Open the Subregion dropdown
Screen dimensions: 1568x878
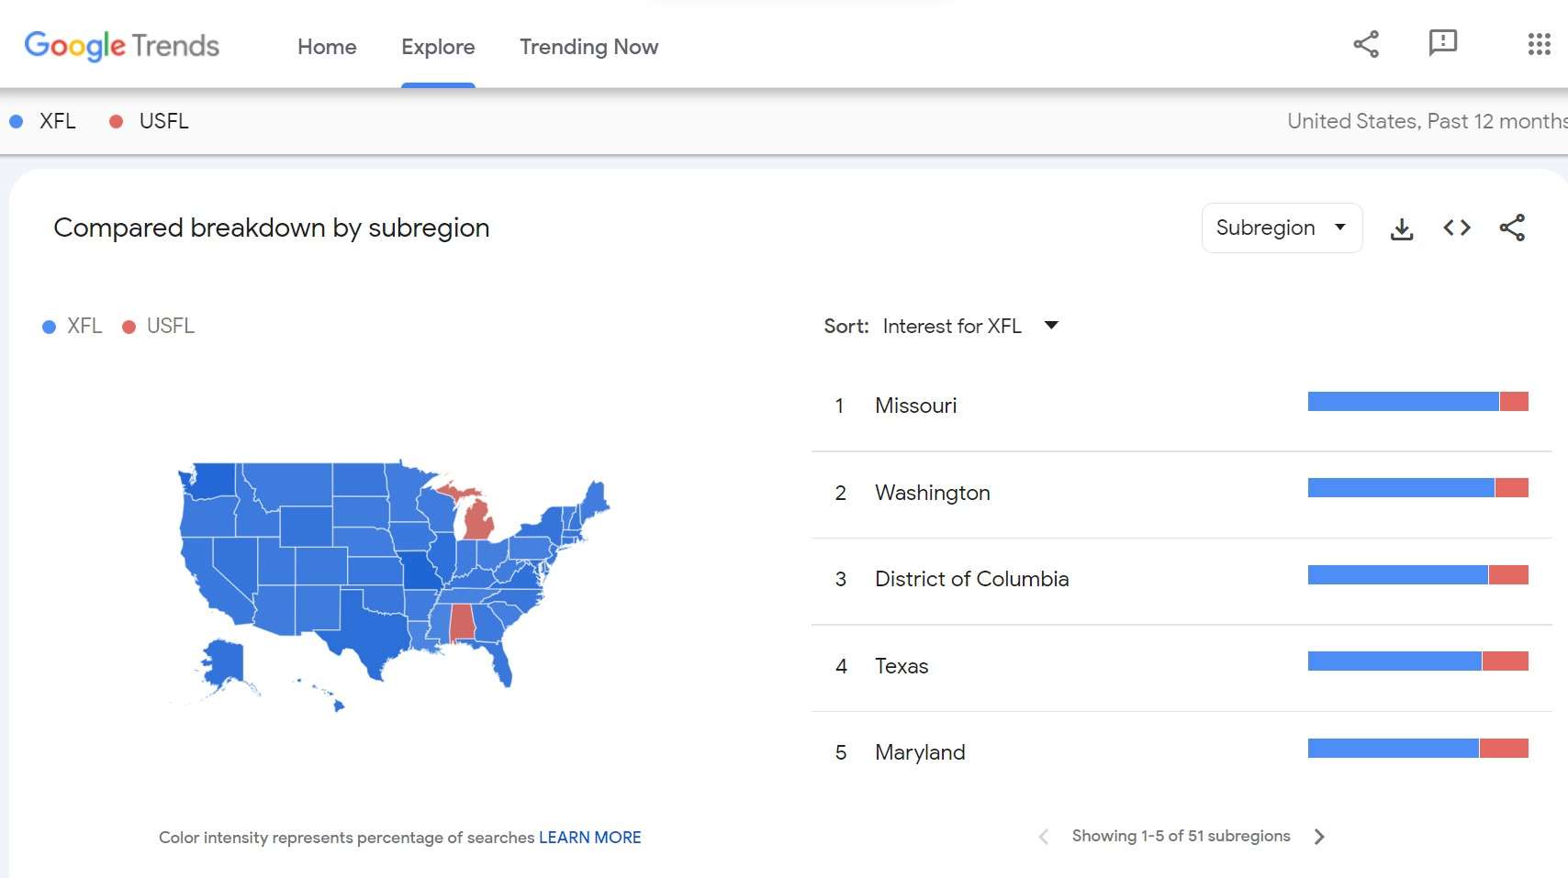pyautogui.click(x=1282, y=228)
